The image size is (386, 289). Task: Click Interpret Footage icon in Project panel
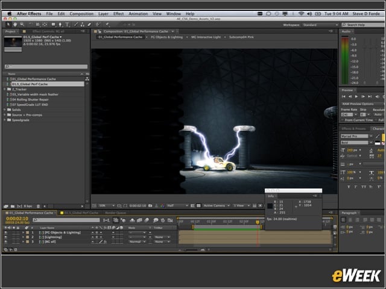click(6, 206)
